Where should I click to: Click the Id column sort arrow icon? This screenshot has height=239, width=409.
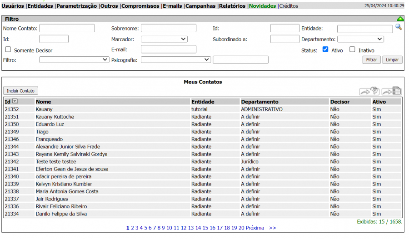coord(15,102)
